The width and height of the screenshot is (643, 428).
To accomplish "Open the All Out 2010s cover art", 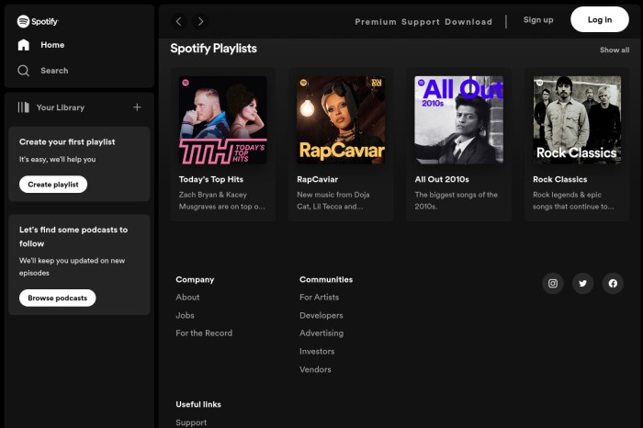I will [459, 120].
